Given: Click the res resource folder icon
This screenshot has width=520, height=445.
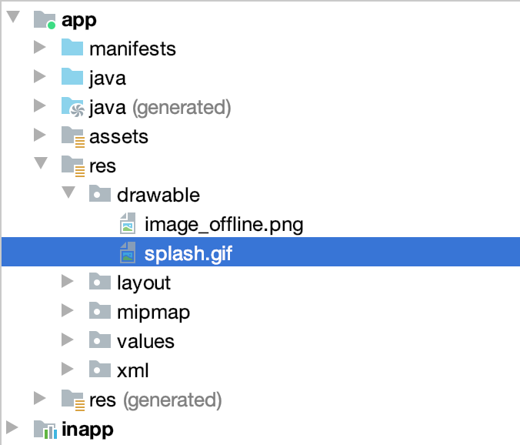Looking at the screenshot, I should [73, 166].
